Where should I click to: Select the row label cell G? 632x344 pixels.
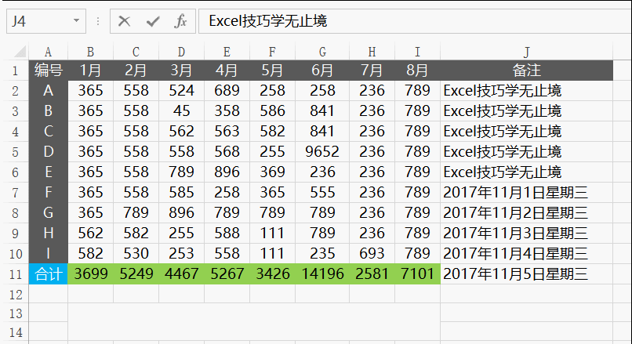49,213
